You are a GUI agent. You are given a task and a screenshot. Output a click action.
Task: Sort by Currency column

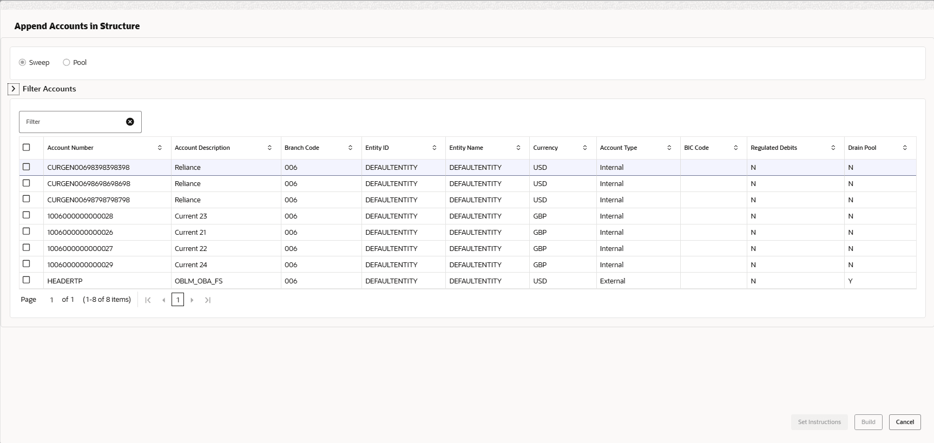point(585,148)
